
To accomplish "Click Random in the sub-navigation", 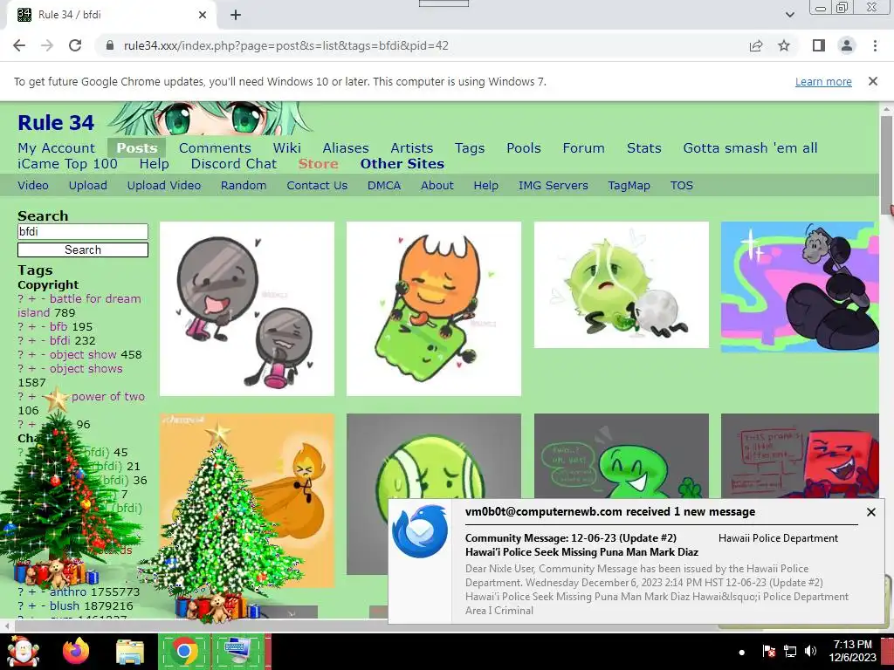I will (x=244, y=185).
